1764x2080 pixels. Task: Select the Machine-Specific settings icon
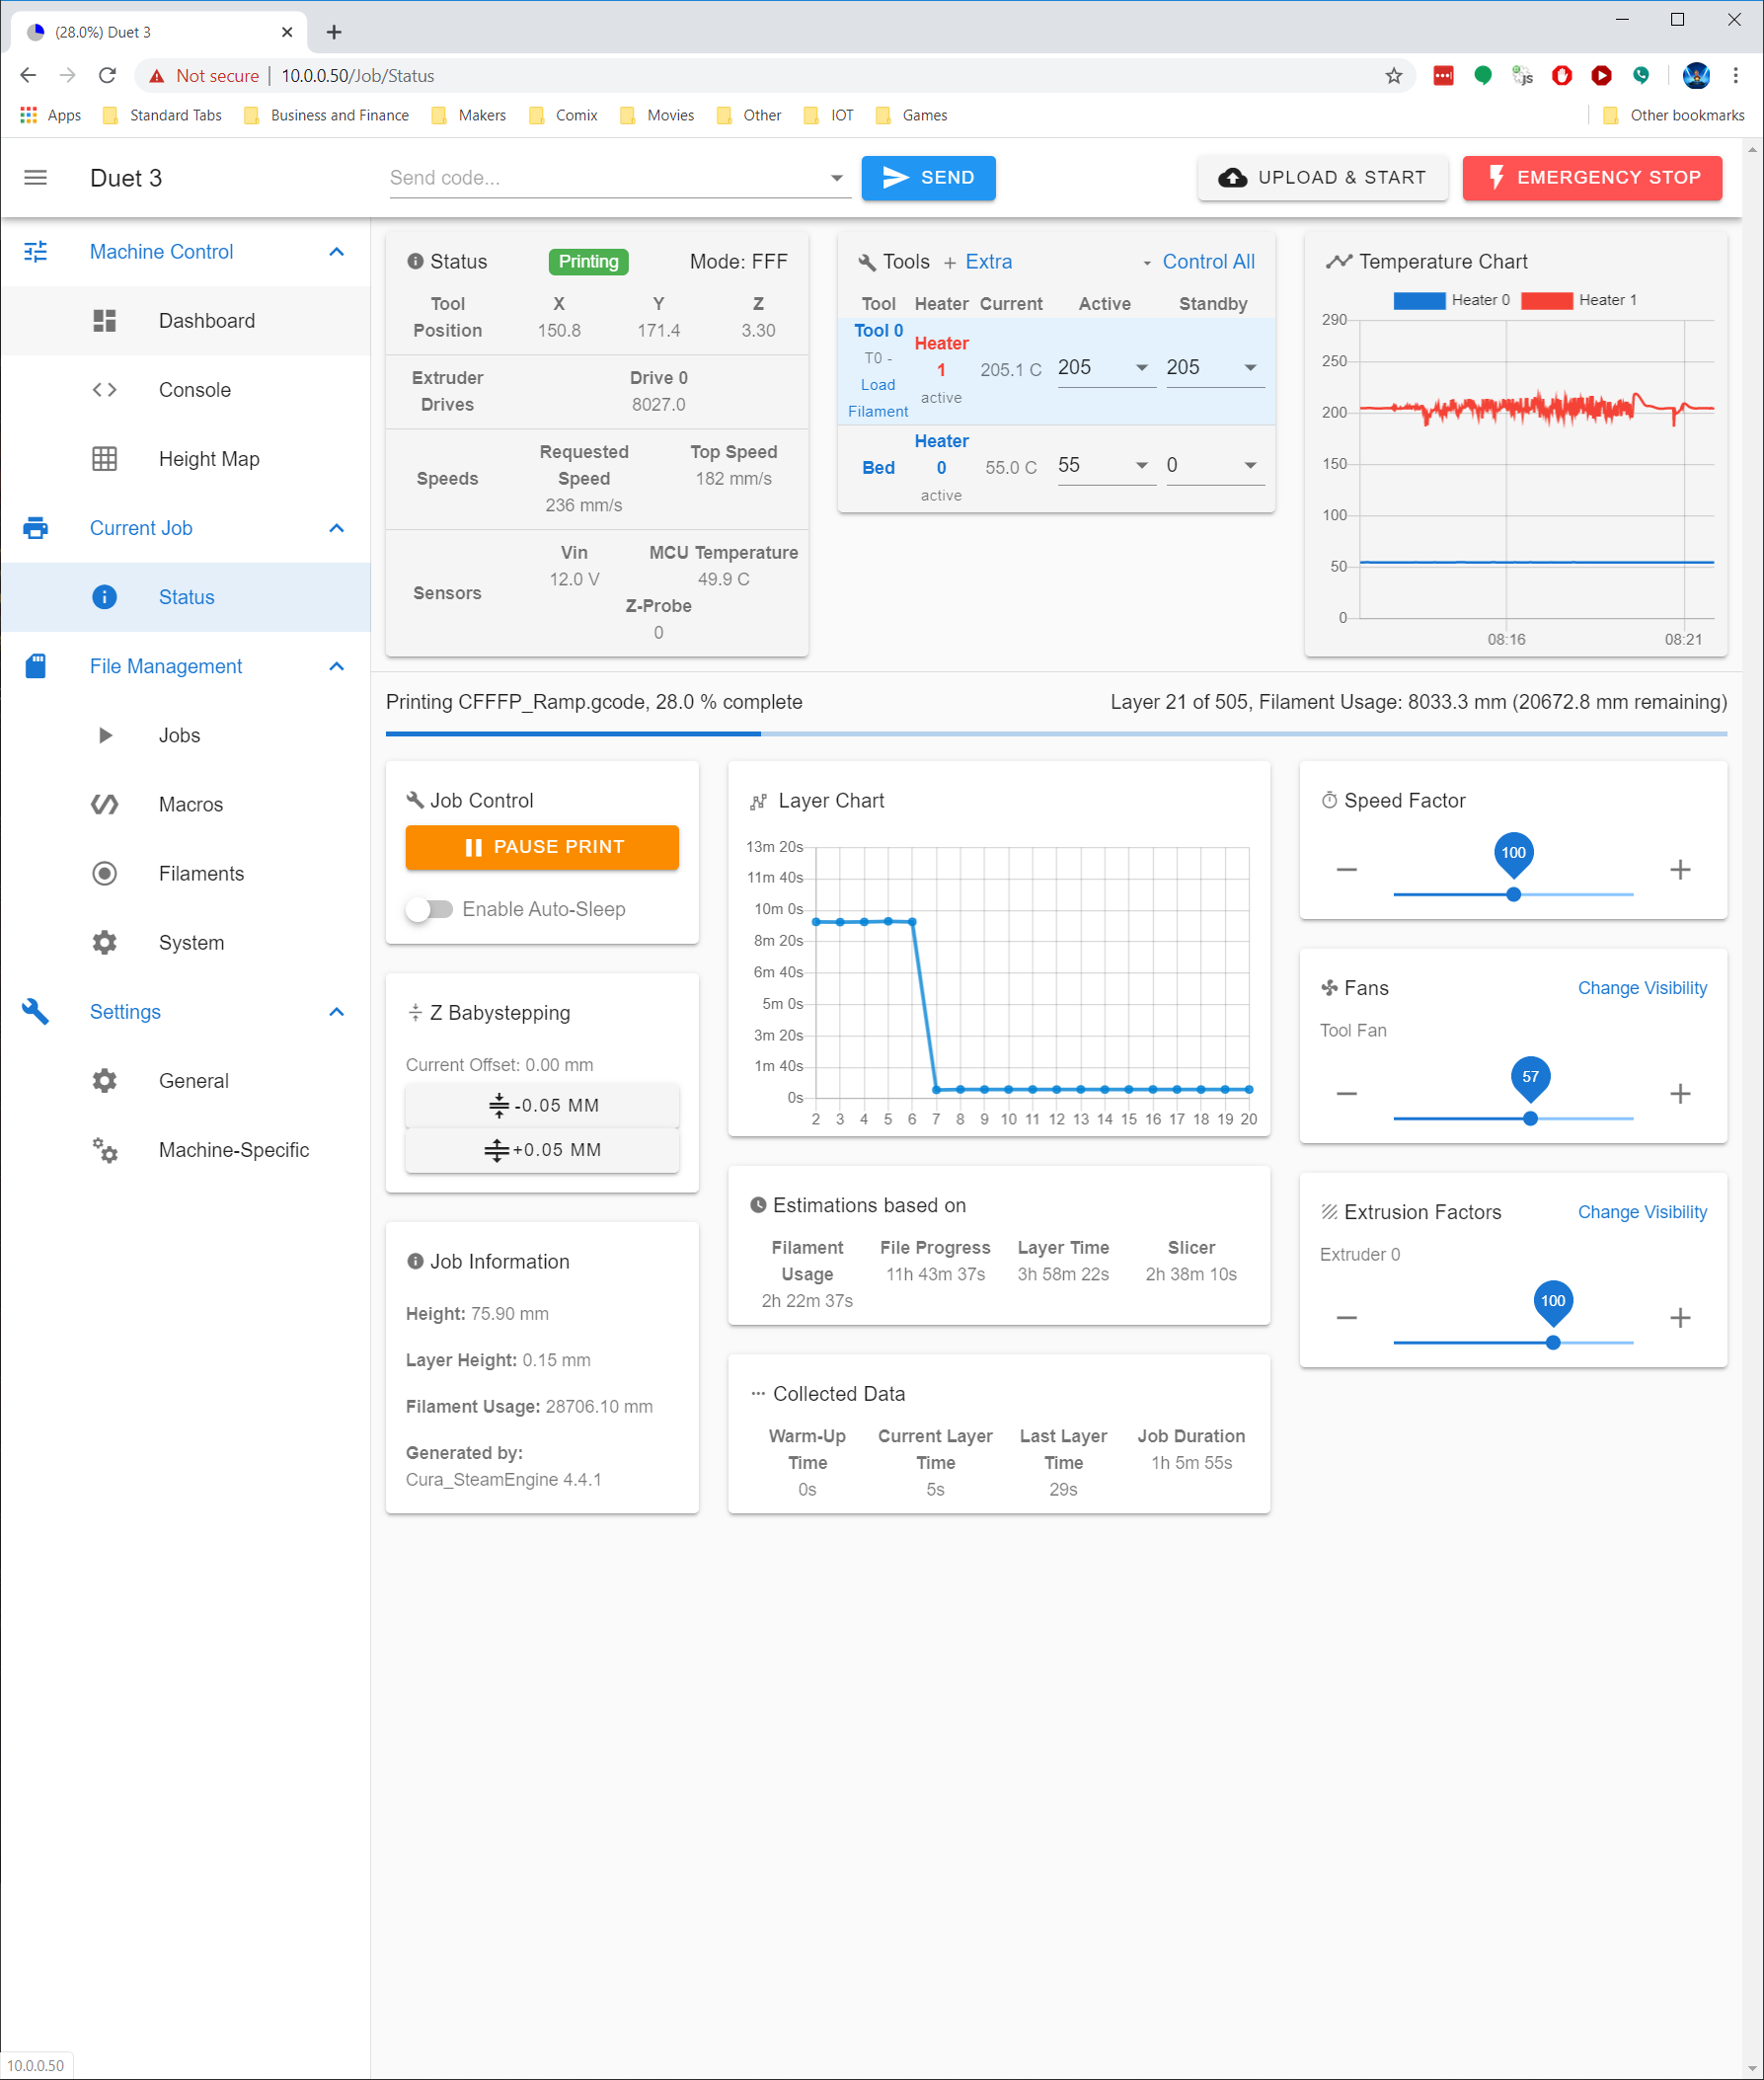tap(104, 1150)
